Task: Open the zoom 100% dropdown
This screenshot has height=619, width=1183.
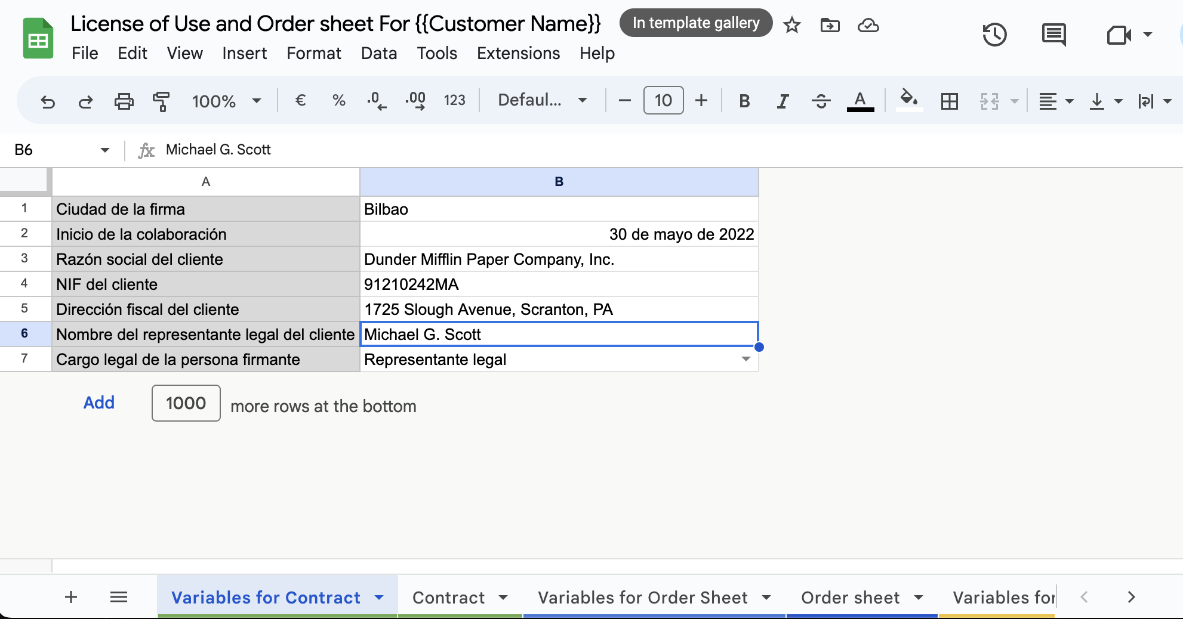Action: tap(226, 101)
